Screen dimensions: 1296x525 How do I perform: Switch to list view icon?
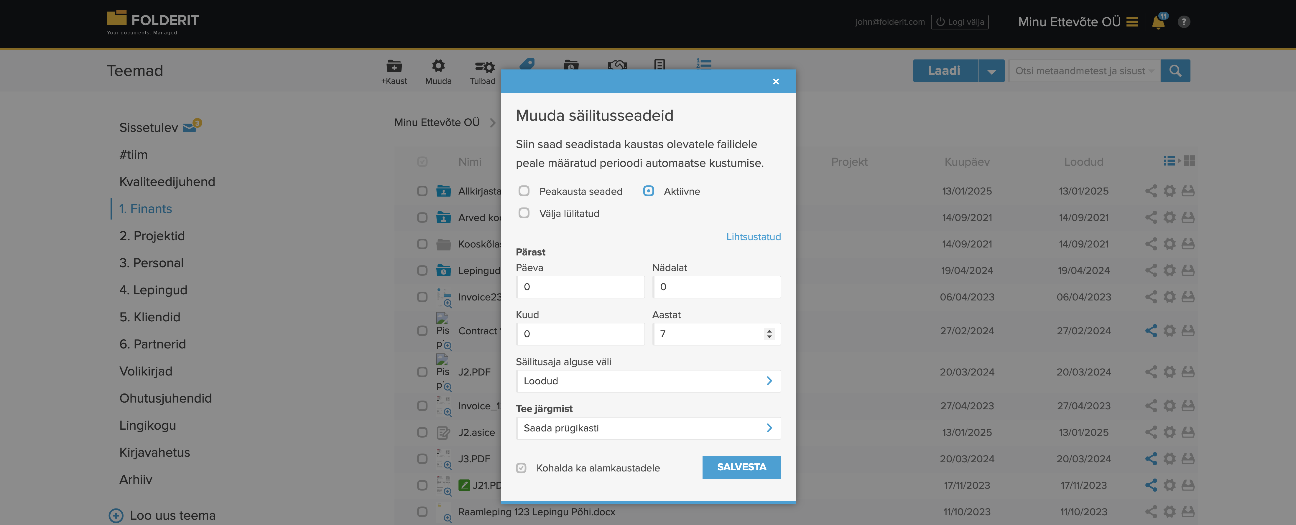pos(1169,161)
